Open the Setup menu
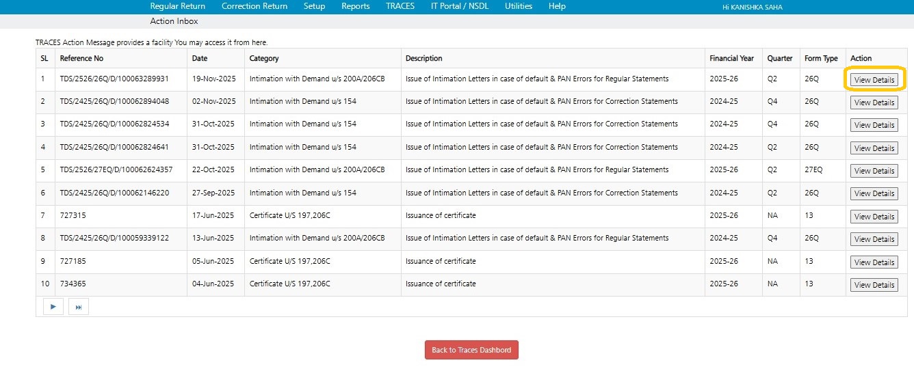914x369 pixels. [314, 6]
